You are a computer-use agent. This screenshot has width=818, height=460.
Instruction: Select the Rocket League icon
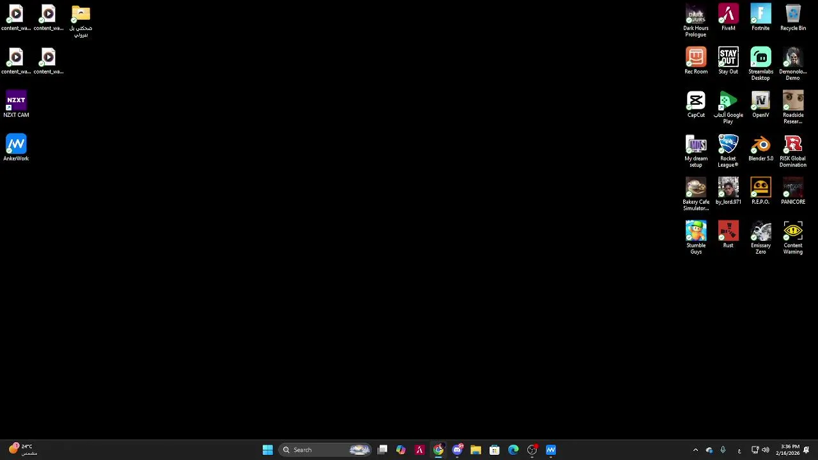728,151
